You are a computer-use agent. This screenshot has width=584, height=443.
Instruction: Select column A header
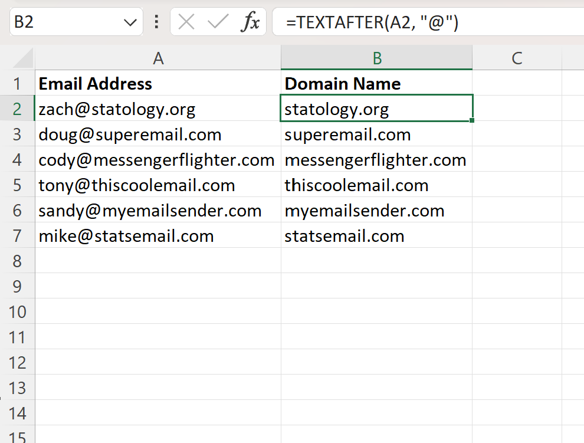(158, 58)
